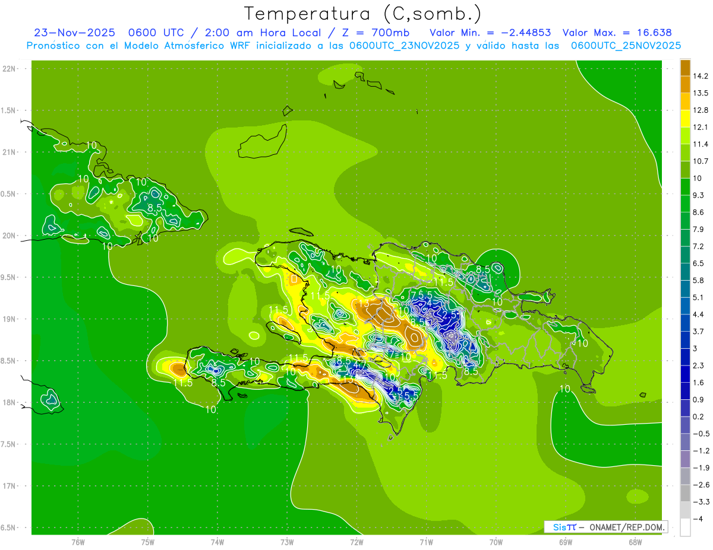This screenshot has width=713, height=550.
Task: Click the 'Valor Max. = 16.638' value
Action: pyautogui.click(x=617, y=33)
